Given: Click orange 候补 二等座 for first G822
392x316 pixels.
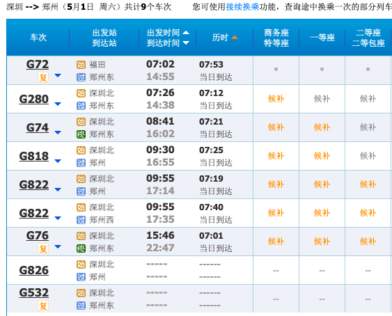Looking at the screenshot, I should tap(368, 184).
